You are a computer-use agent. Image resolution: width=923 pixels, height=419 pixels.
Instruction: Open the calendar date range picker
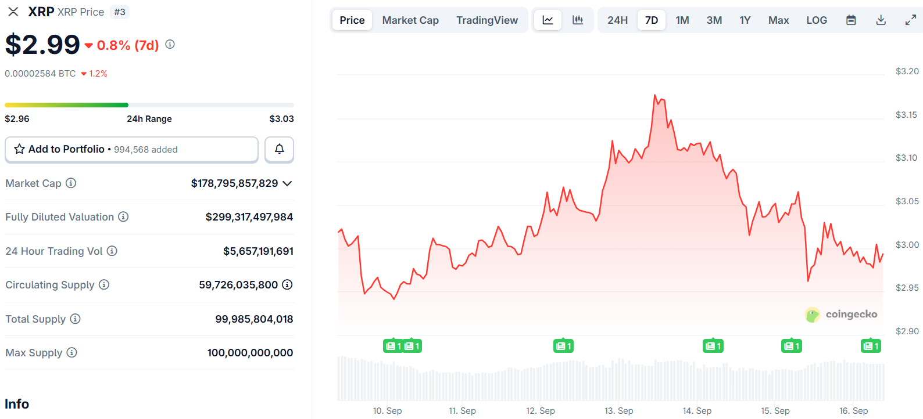tap(851, 20)
